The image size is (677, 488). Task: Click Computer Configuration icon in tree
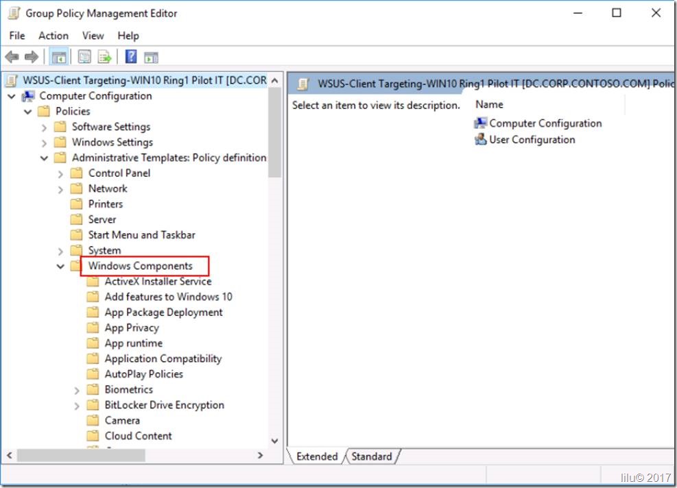pos(29,96)
